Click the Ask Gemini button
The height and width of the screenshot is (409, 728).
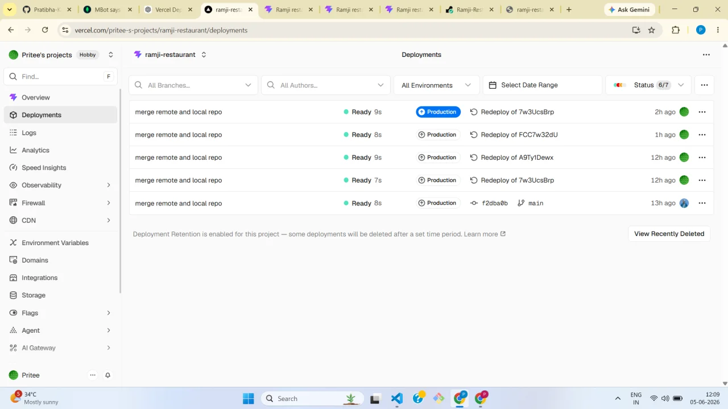pyautogui.click(x=629, y=10)
